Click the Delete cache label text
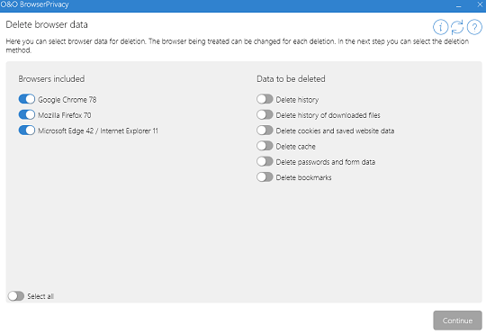Screen dimensions: 486x334 point(296,147)
